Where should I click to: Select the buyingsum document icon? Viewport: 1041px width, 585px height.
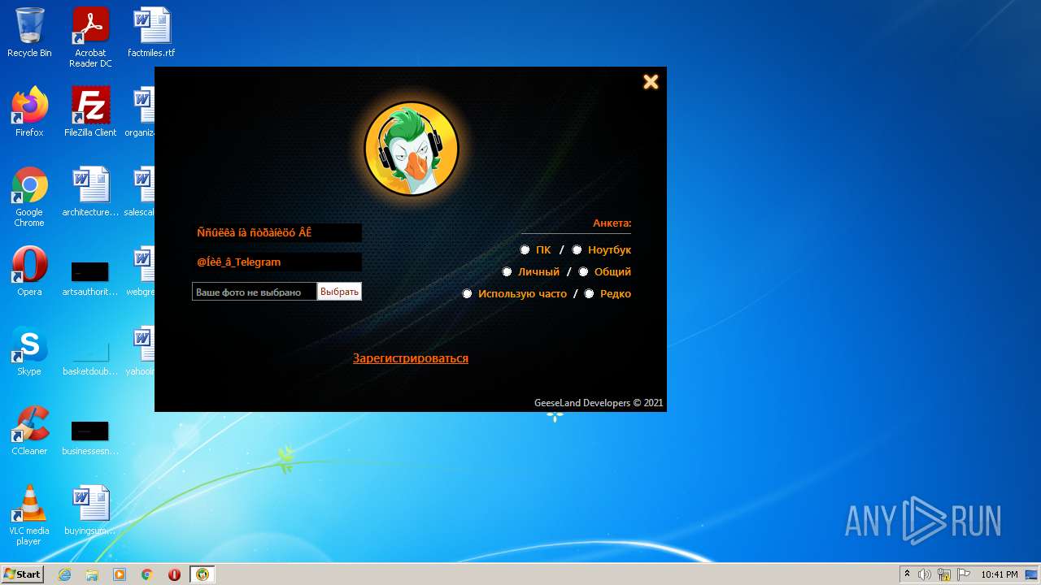click(90, 510)
